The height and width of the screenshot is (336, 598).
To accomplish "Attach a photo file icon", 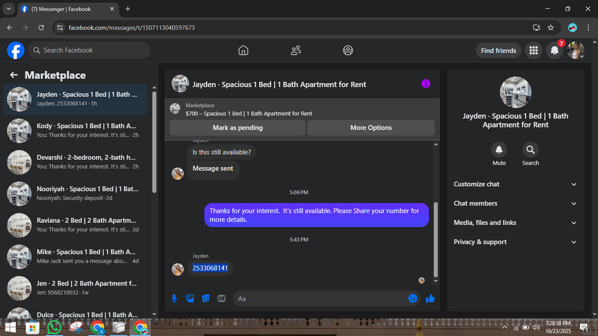I will [x=190, y=298].
